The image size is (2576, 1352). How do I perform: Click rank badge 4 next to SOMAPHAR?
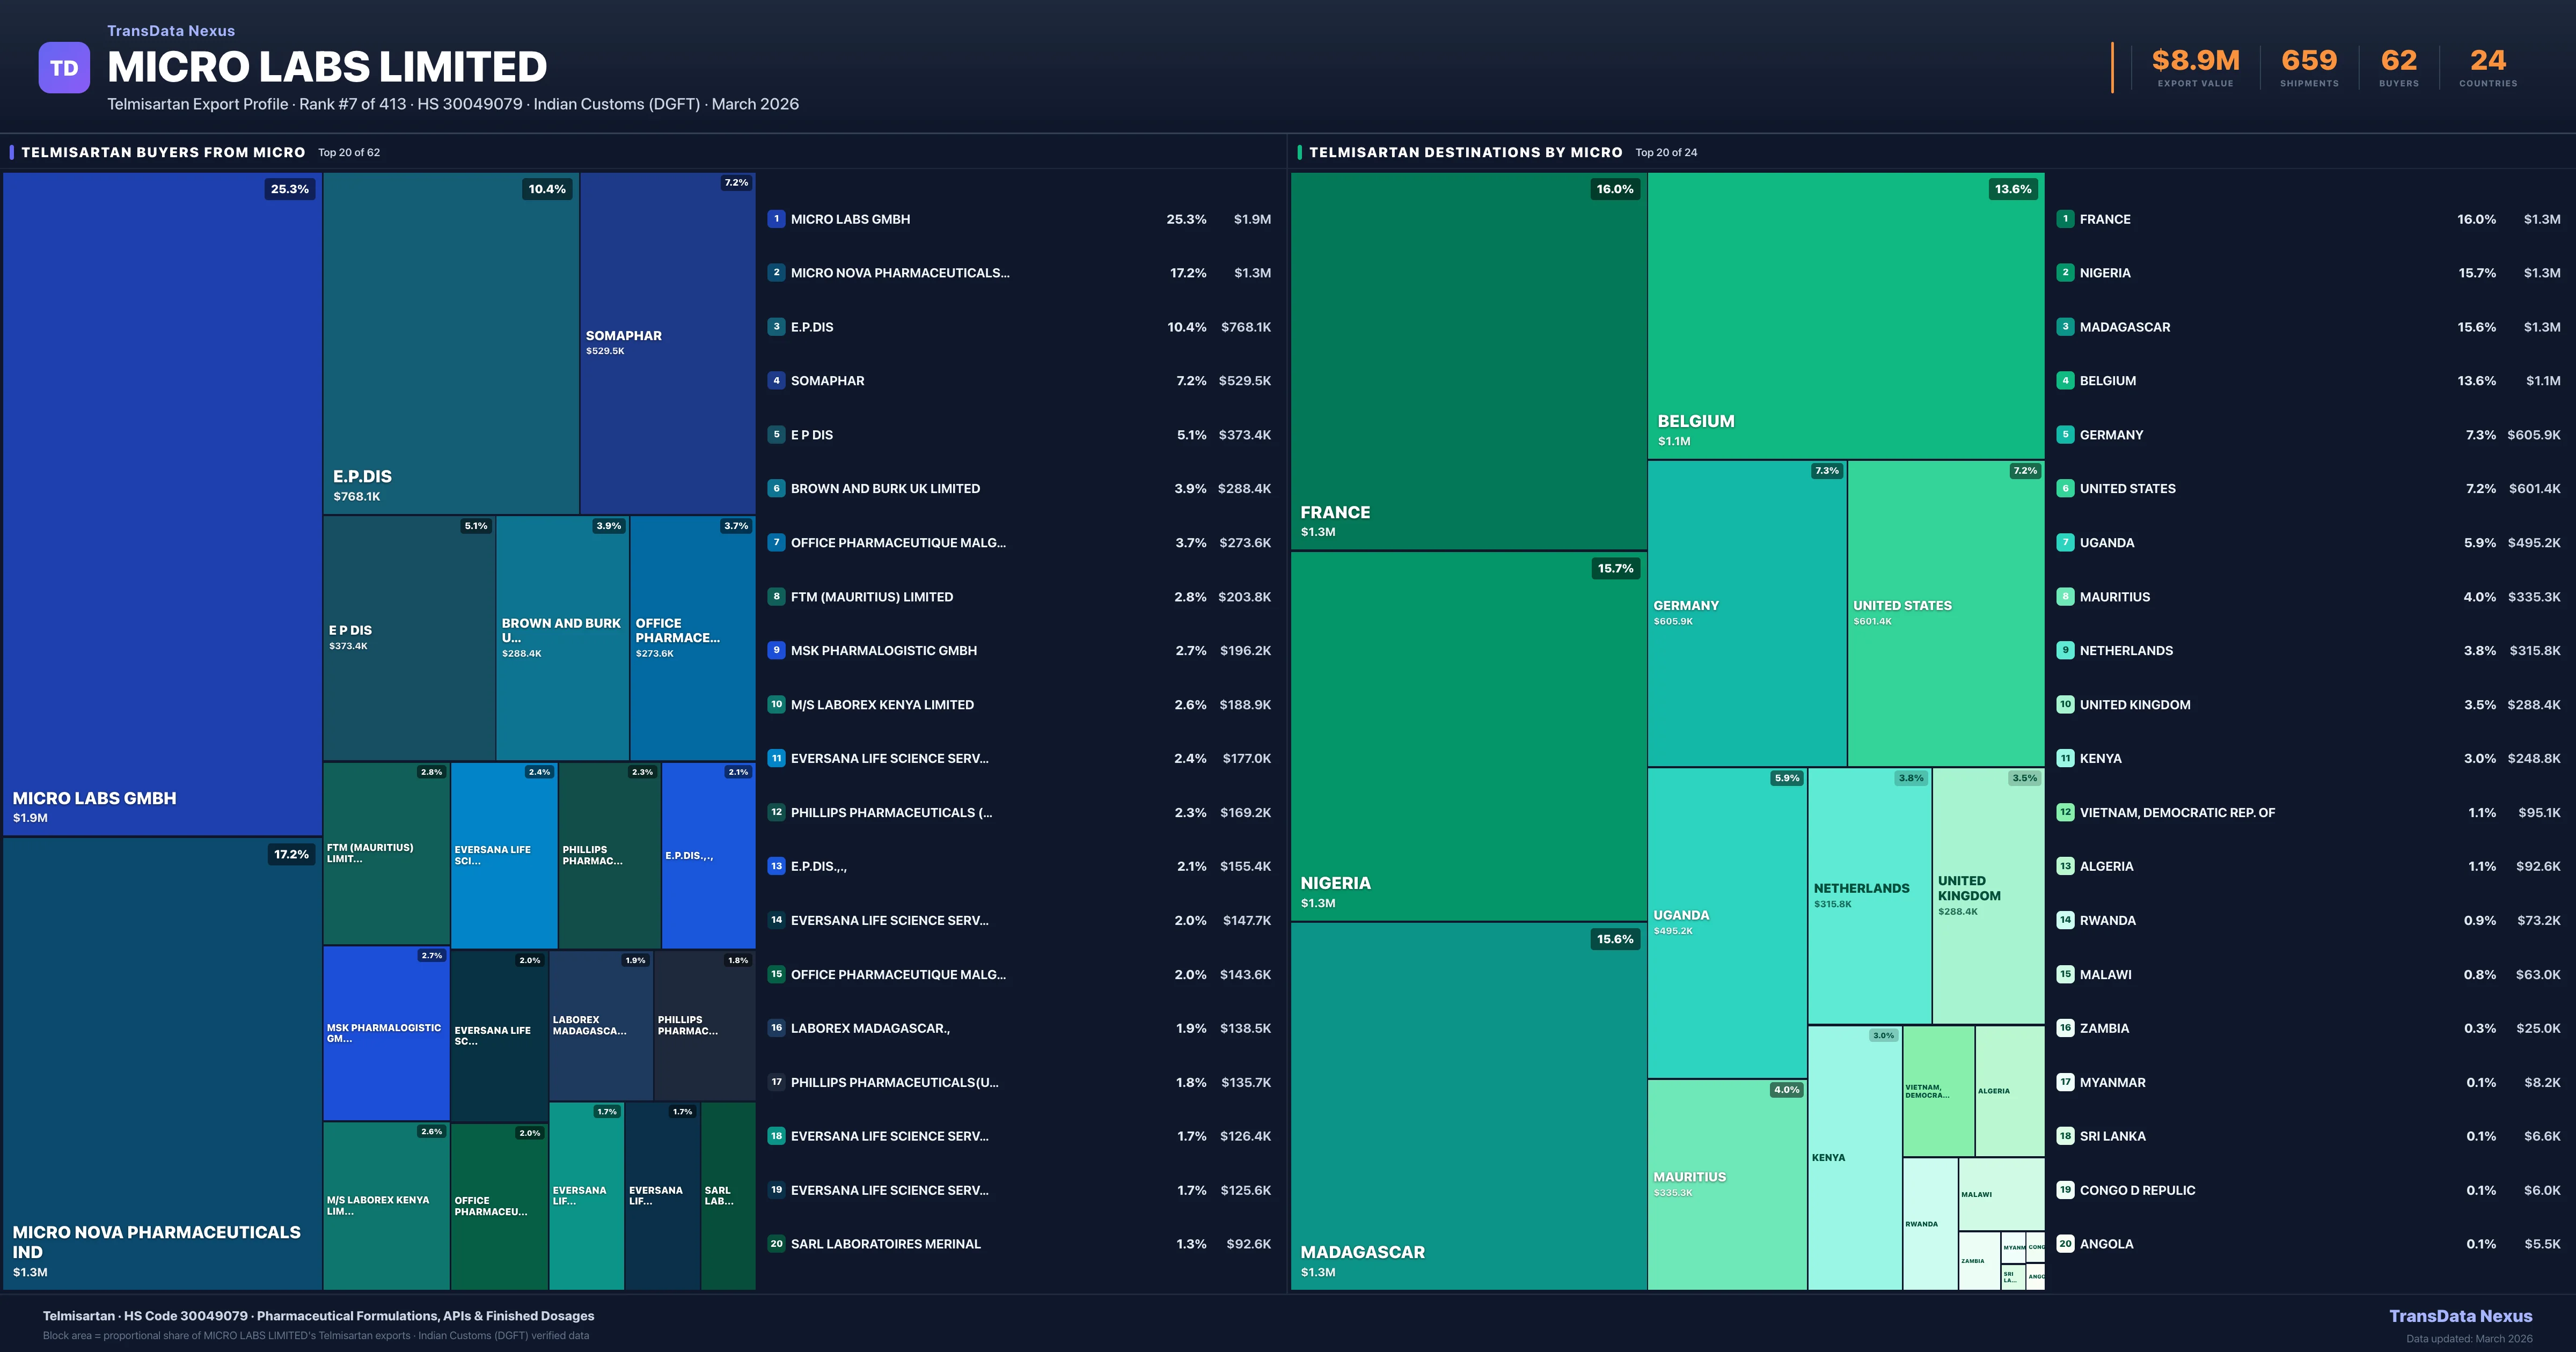[x=776, y=381]
